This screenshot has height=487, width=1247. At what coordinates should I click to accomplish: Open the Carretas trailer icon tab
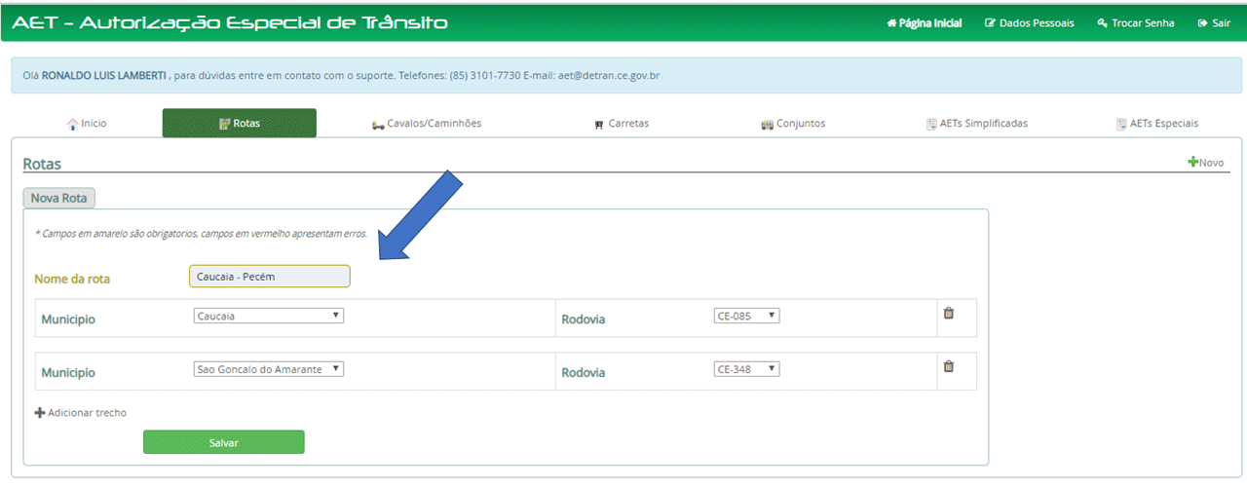(599, 125)
